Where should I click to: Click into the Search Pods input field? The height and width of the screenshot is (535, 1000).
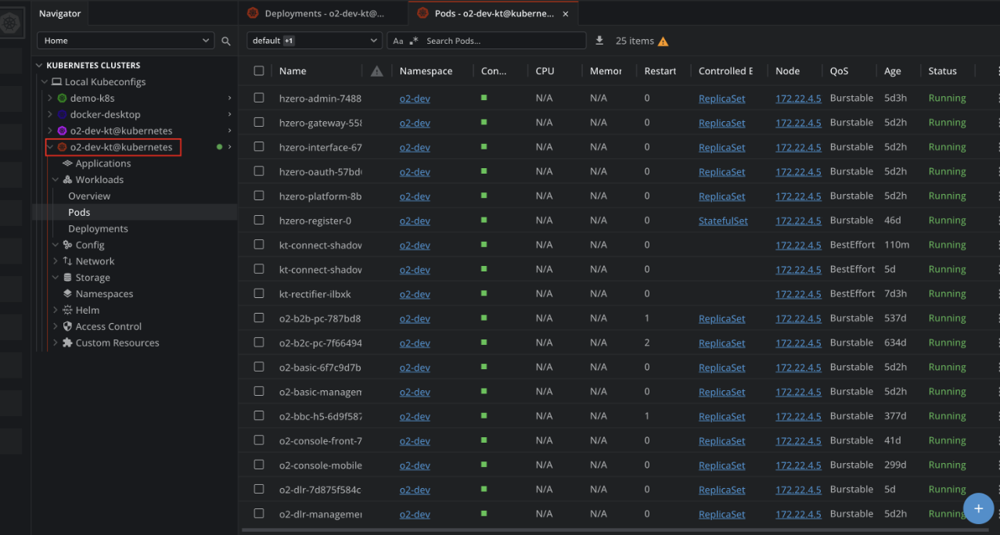click(501, 41)
